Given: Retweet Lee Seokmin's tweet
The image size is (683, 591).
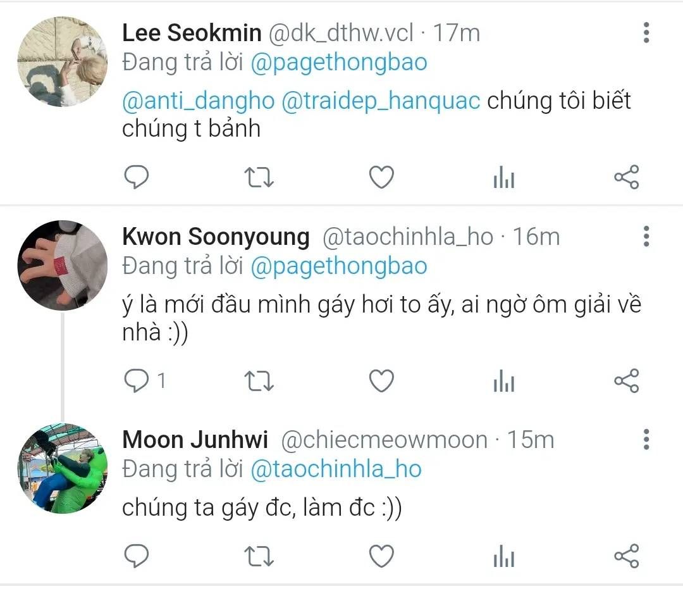Looking at the screenshot, I should coord(259,178).
